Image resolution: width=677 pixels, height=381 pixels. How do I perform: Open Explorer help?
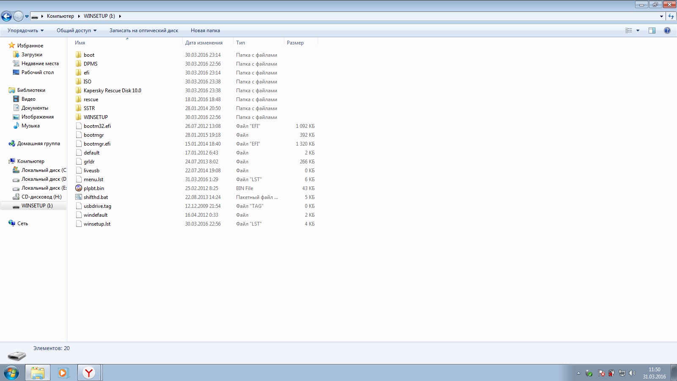click(667, 30)
